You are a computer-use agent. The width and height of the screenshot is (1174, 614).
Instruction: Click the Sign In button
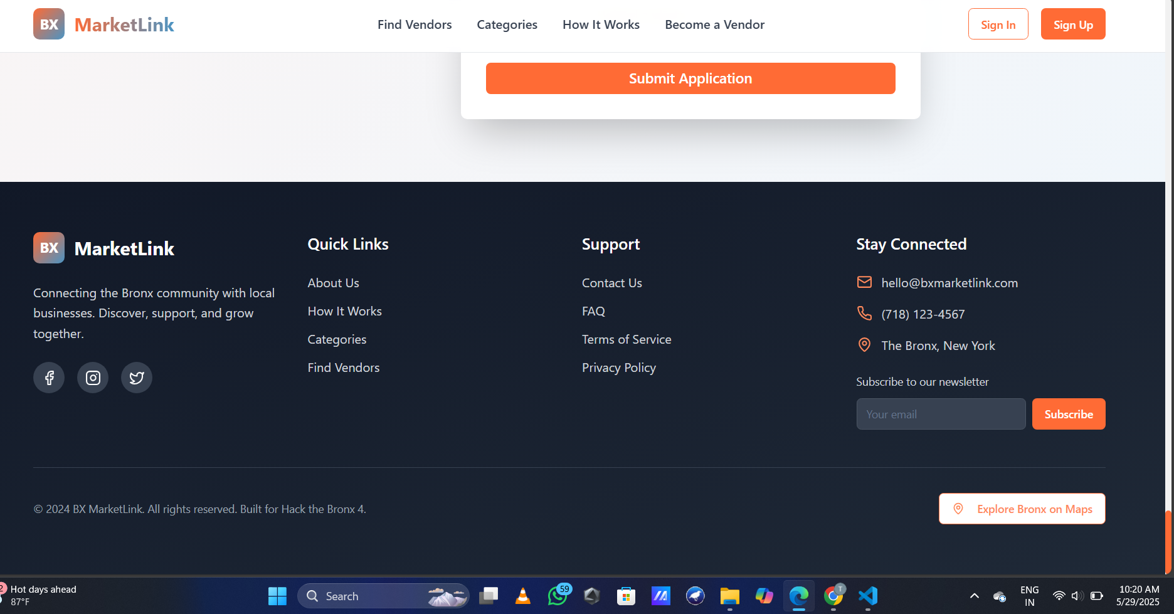pos(998,24)
